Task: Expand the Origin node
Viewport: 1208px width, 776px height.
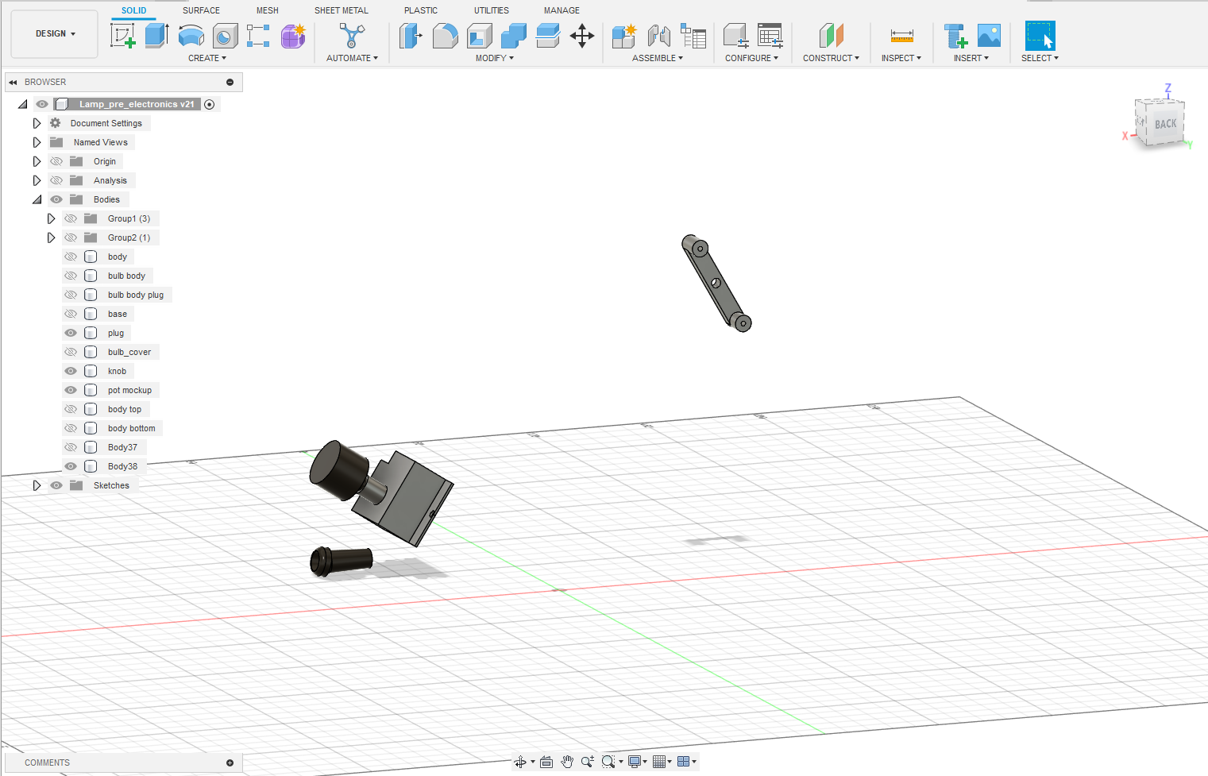Action: pyautogui.click(x=37, y=161)
